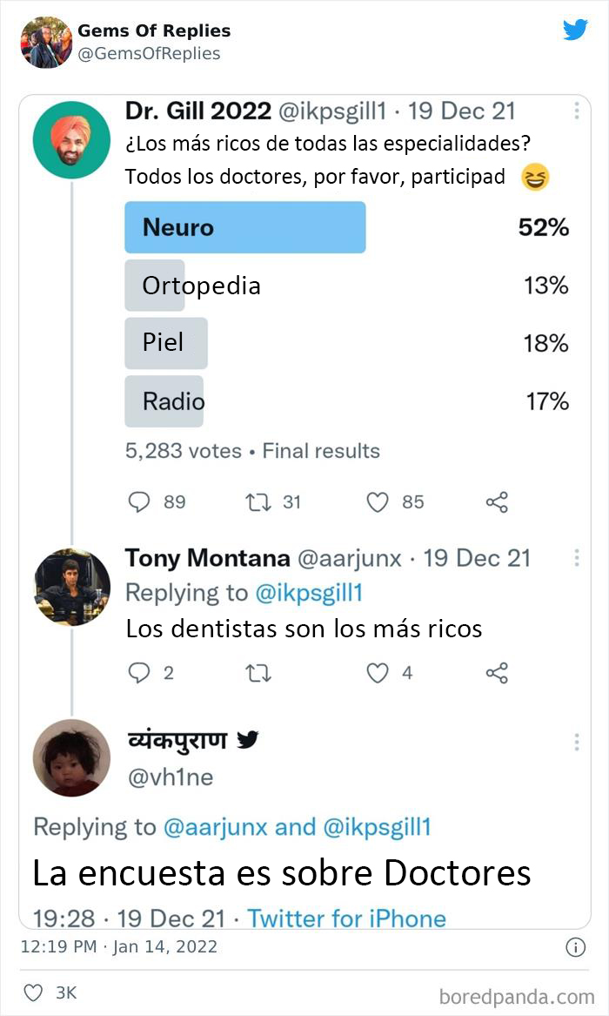Viewport: 609px width, 1016px height.
Task: Like the Gems Of Replies tweet
Action: click(33, 993)
